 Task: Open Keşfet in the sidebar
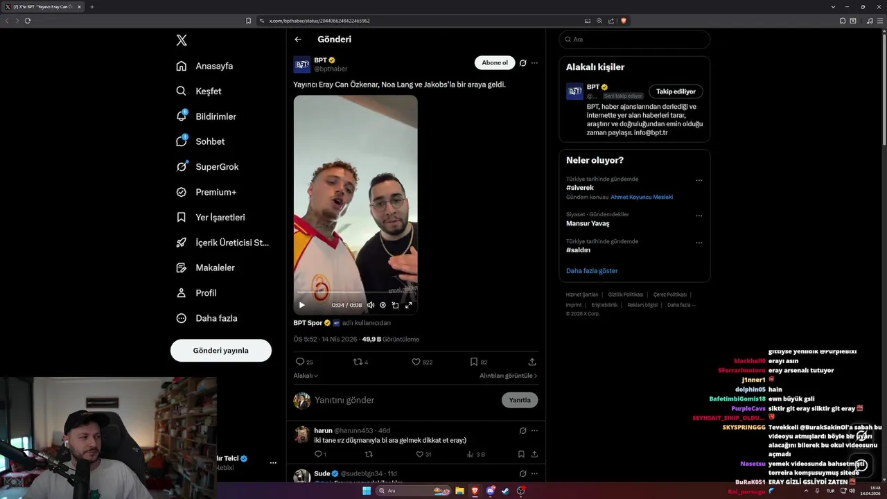(x=199, y=91)
